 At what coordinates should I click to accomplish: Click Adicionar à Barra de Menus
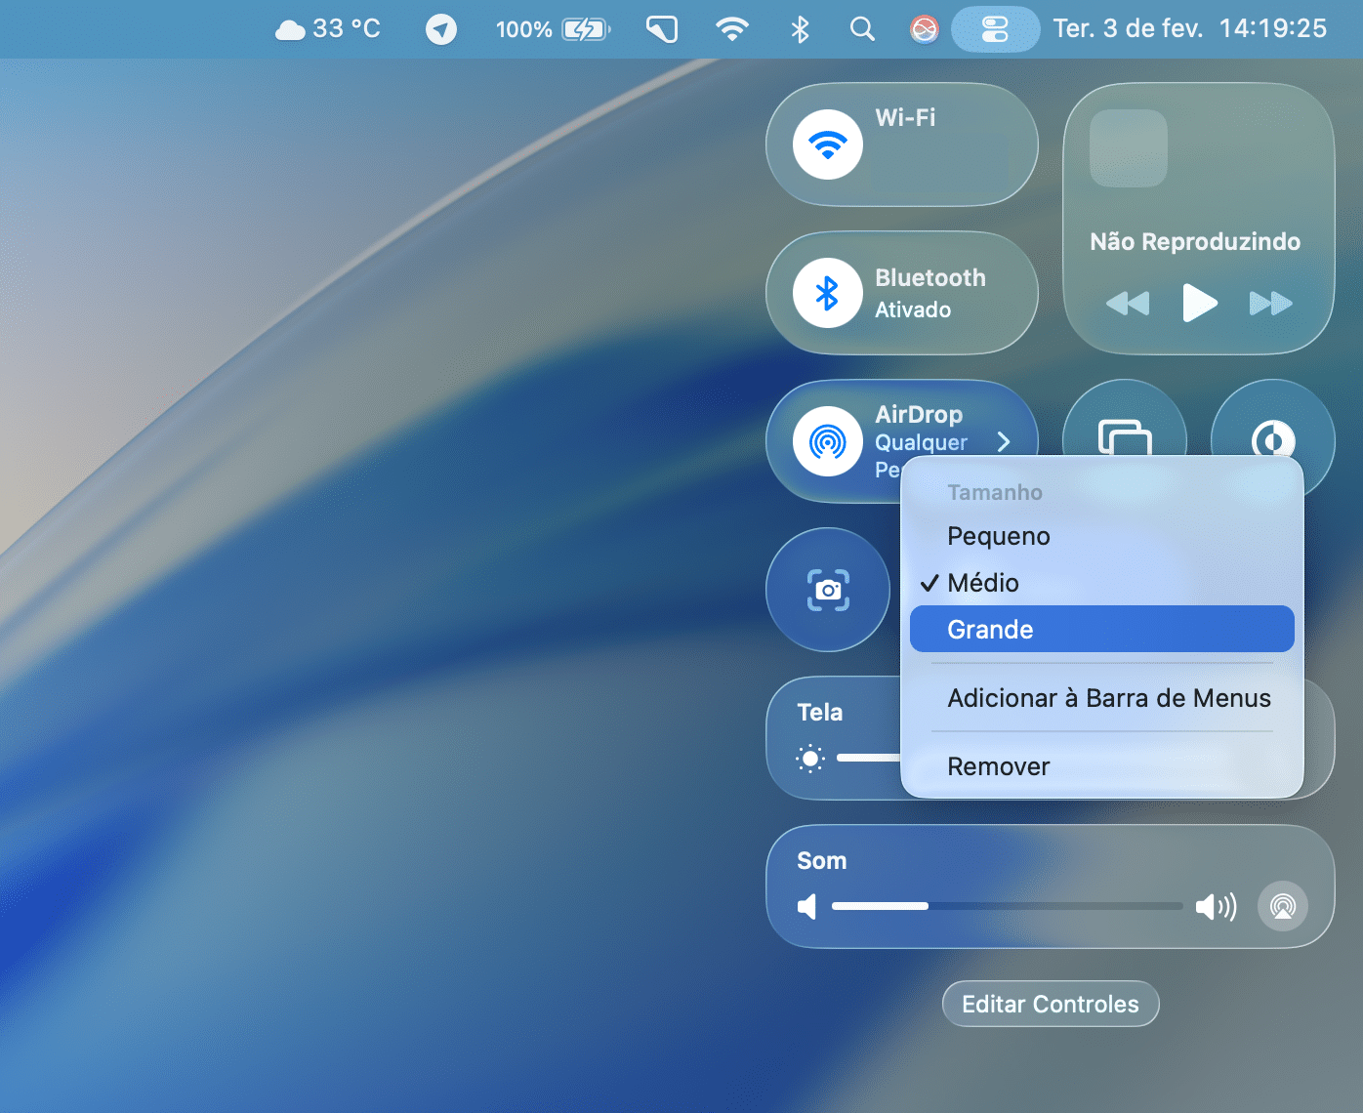coord(1108,698)
